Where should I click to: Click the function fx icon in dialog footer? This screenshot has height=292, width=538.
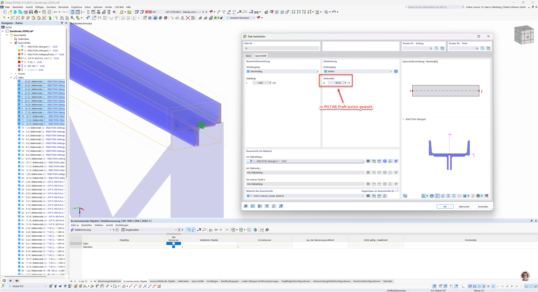[281, 206]
